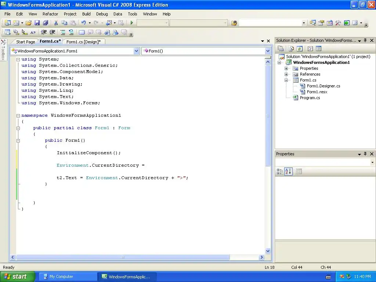
Task: Click the Save All icon
Action: [x=45, y=23]
